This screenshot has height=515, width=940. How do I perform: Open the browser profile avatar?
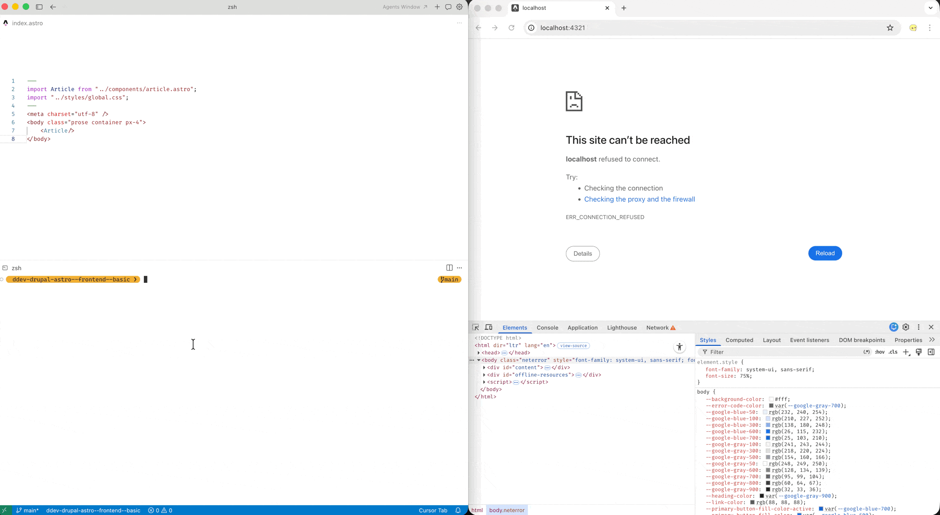click(913, 28)
